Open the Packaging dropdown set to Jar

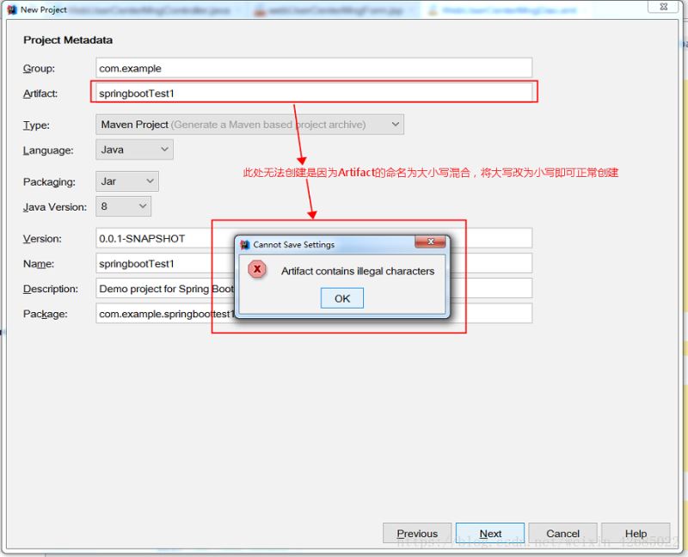[127, 181]
